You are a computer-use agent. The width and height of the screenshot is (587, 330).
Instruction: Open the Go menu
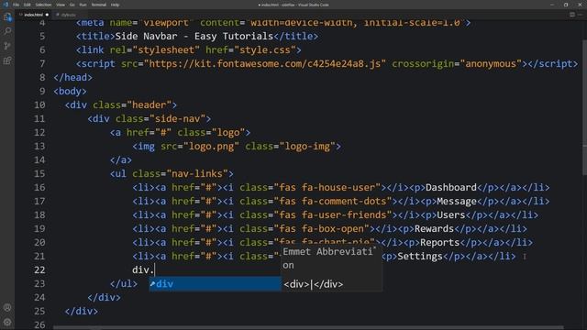[72, 5]
